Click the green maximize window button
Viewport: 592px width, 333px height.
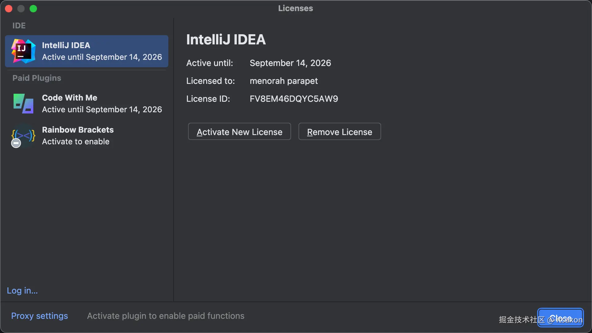point(33,9)
